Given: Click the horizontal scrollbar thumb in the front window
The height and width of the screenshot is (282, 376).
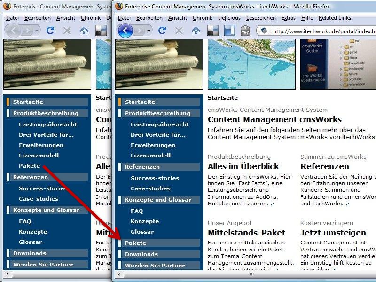Looking at the screenshot, I should [x=250, y=274].
